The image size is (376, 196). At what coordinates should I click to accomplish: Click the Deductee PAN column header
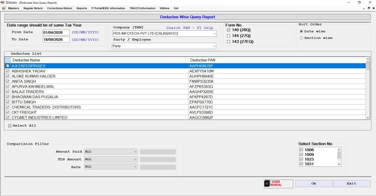pos(277,60)
